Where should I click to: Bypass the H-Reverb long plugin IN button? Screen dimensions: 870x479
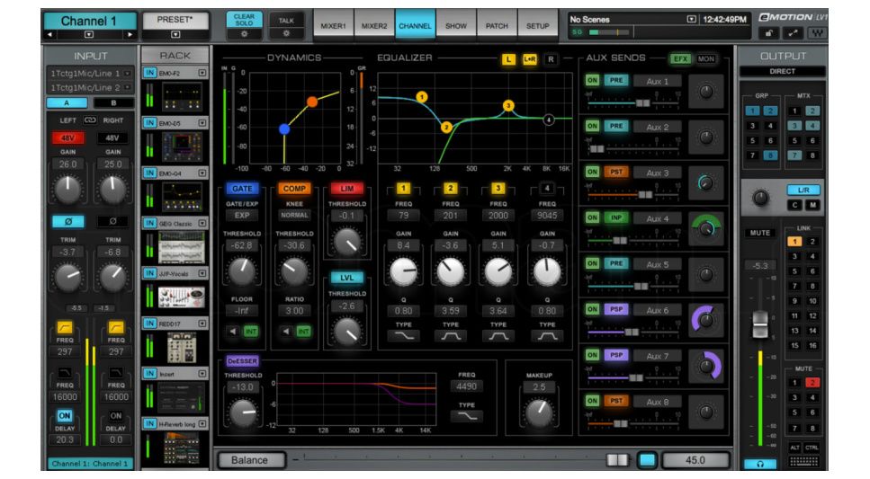(x=150, y=423)
